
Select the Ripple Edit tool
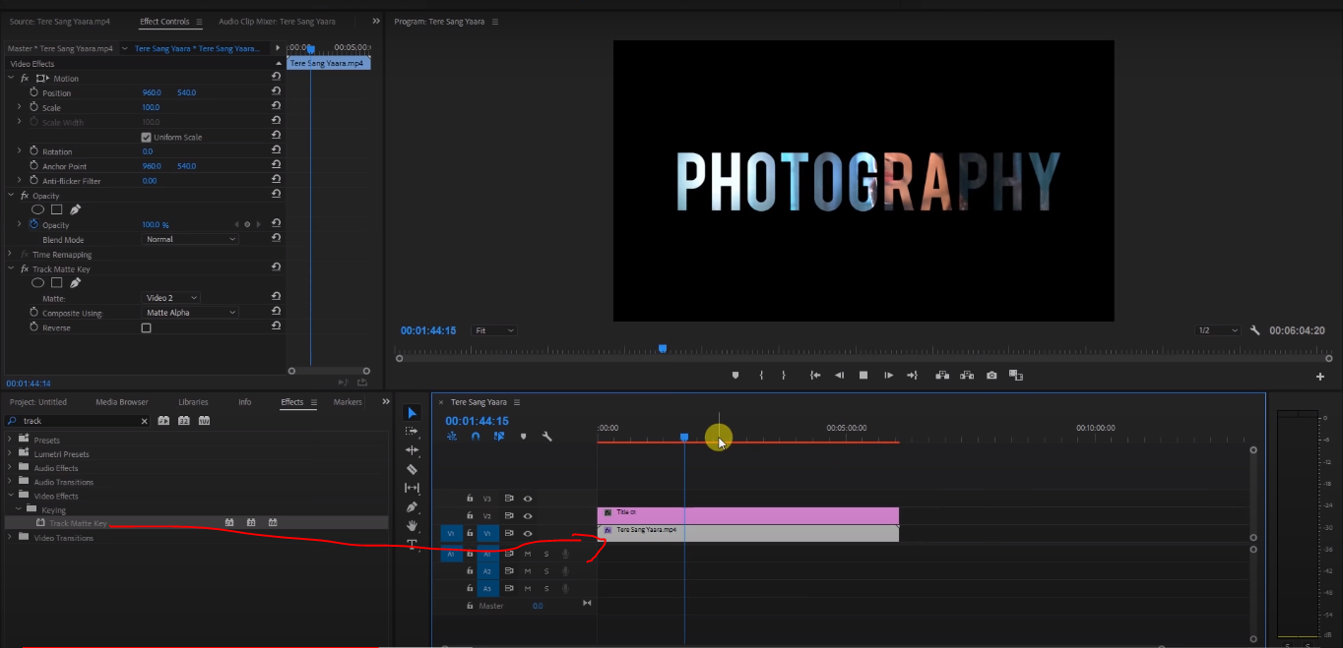click(412, 450)
